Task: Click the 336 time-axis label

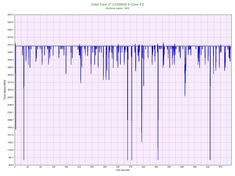Action: tap(117, 167)
